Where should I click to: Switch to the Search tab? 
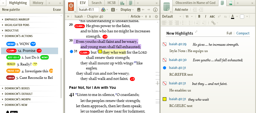(x=96, y=3)
